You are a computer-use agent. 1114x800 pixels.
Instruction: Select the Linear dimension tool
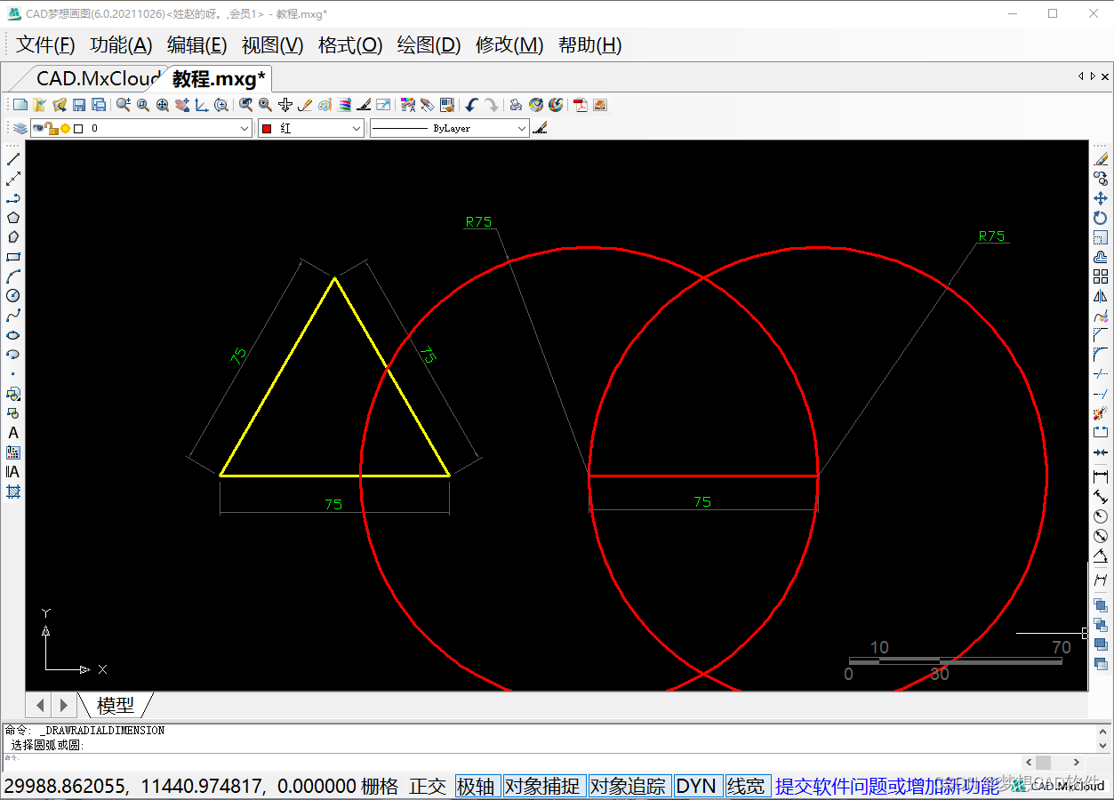1101,476
